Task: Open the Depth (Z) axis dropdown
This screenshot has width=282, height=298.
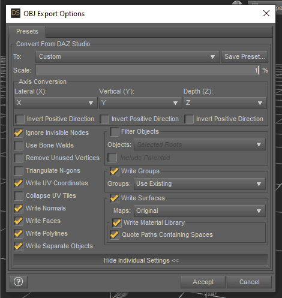Action: pos(225,103)
